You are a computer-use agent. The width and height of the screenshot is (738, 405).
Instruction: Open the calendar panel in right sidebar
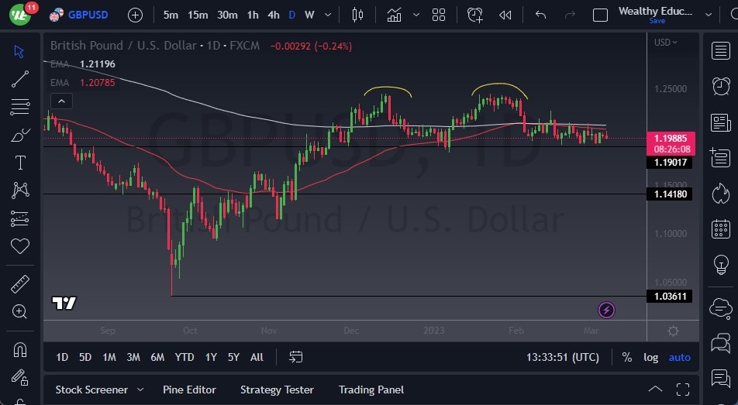[x=720, y=228]
